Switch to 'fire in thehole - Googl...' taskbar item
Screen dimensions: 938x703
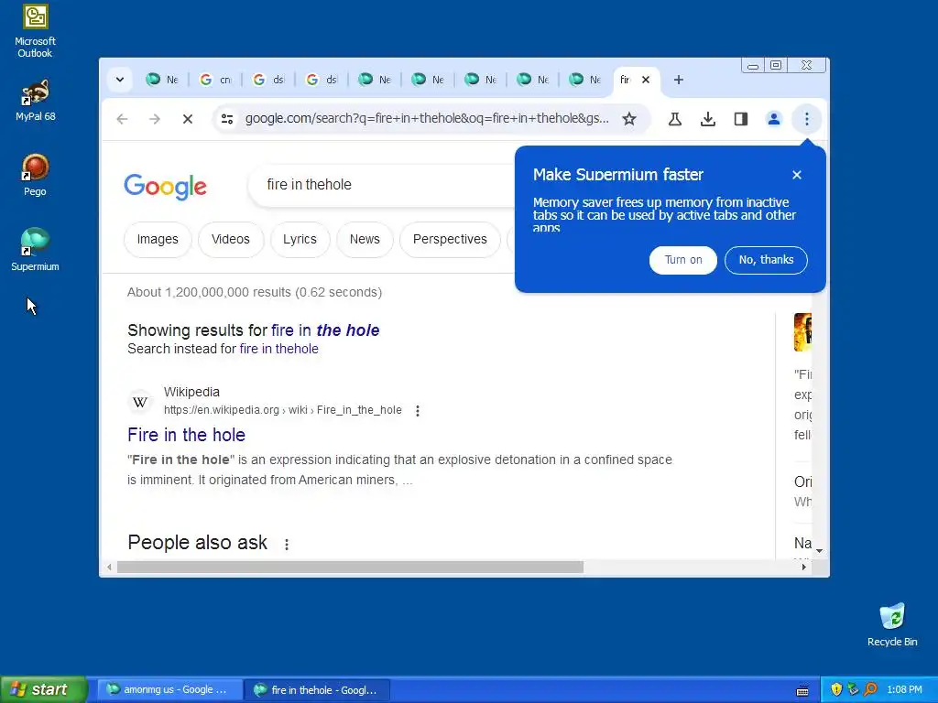(x=317, y=689)
